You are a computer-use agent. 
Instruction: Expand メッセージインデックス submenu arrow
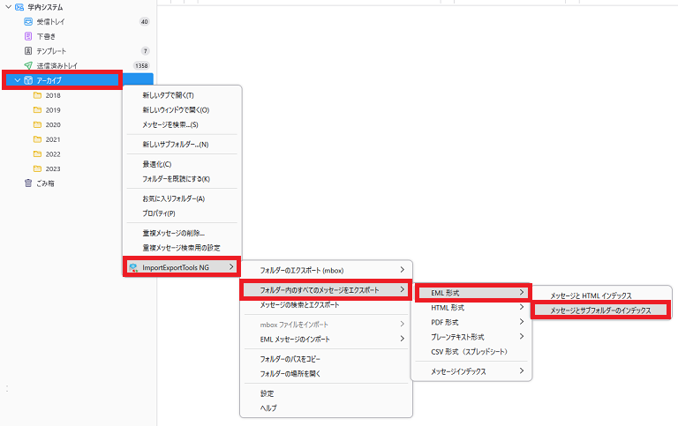tap(522, 371)
